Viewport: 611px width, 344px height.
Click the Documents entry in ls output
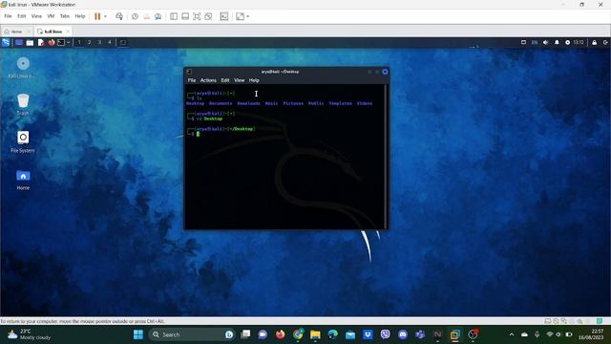[221, 103]
